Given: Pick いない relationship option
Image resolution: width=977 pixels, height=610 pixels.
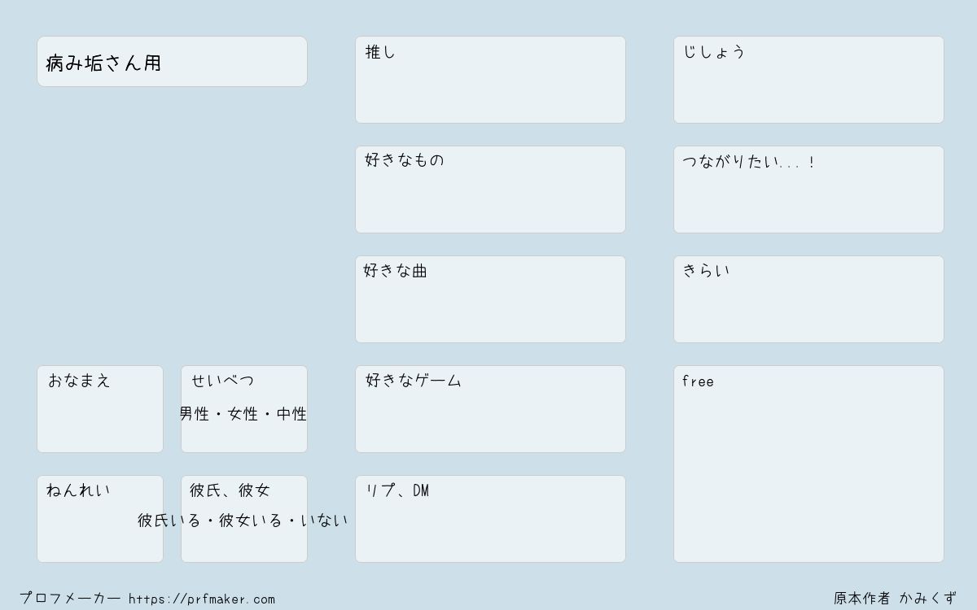Looking at the screenshot, I should (324, 521).
